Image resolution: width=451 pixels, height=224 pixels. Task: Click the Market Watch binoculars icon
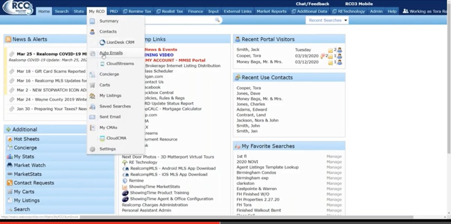click(10, 165)
